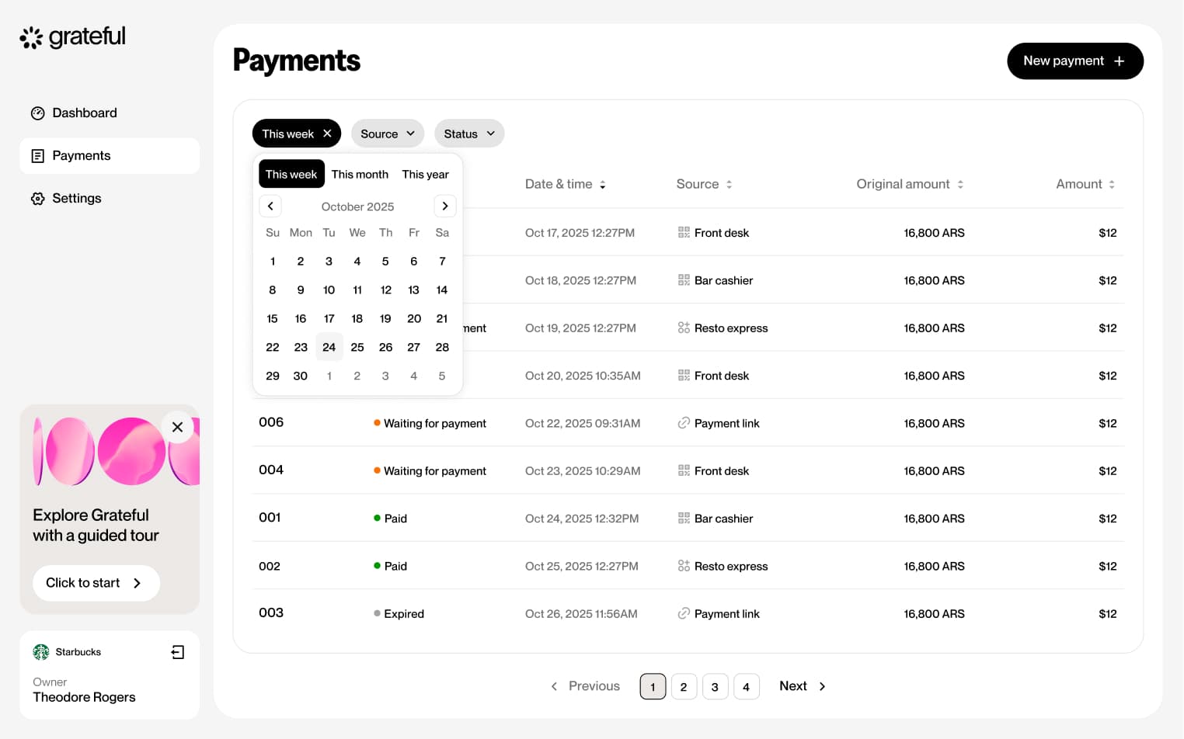Dismiss the guided tour card
This screenshot has width=1184, height=739.
coord(177,427)
